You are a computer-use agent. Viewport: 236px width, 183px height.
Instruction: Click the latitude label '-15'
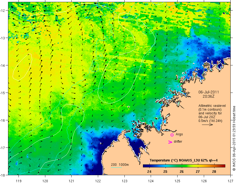[3, 93]
